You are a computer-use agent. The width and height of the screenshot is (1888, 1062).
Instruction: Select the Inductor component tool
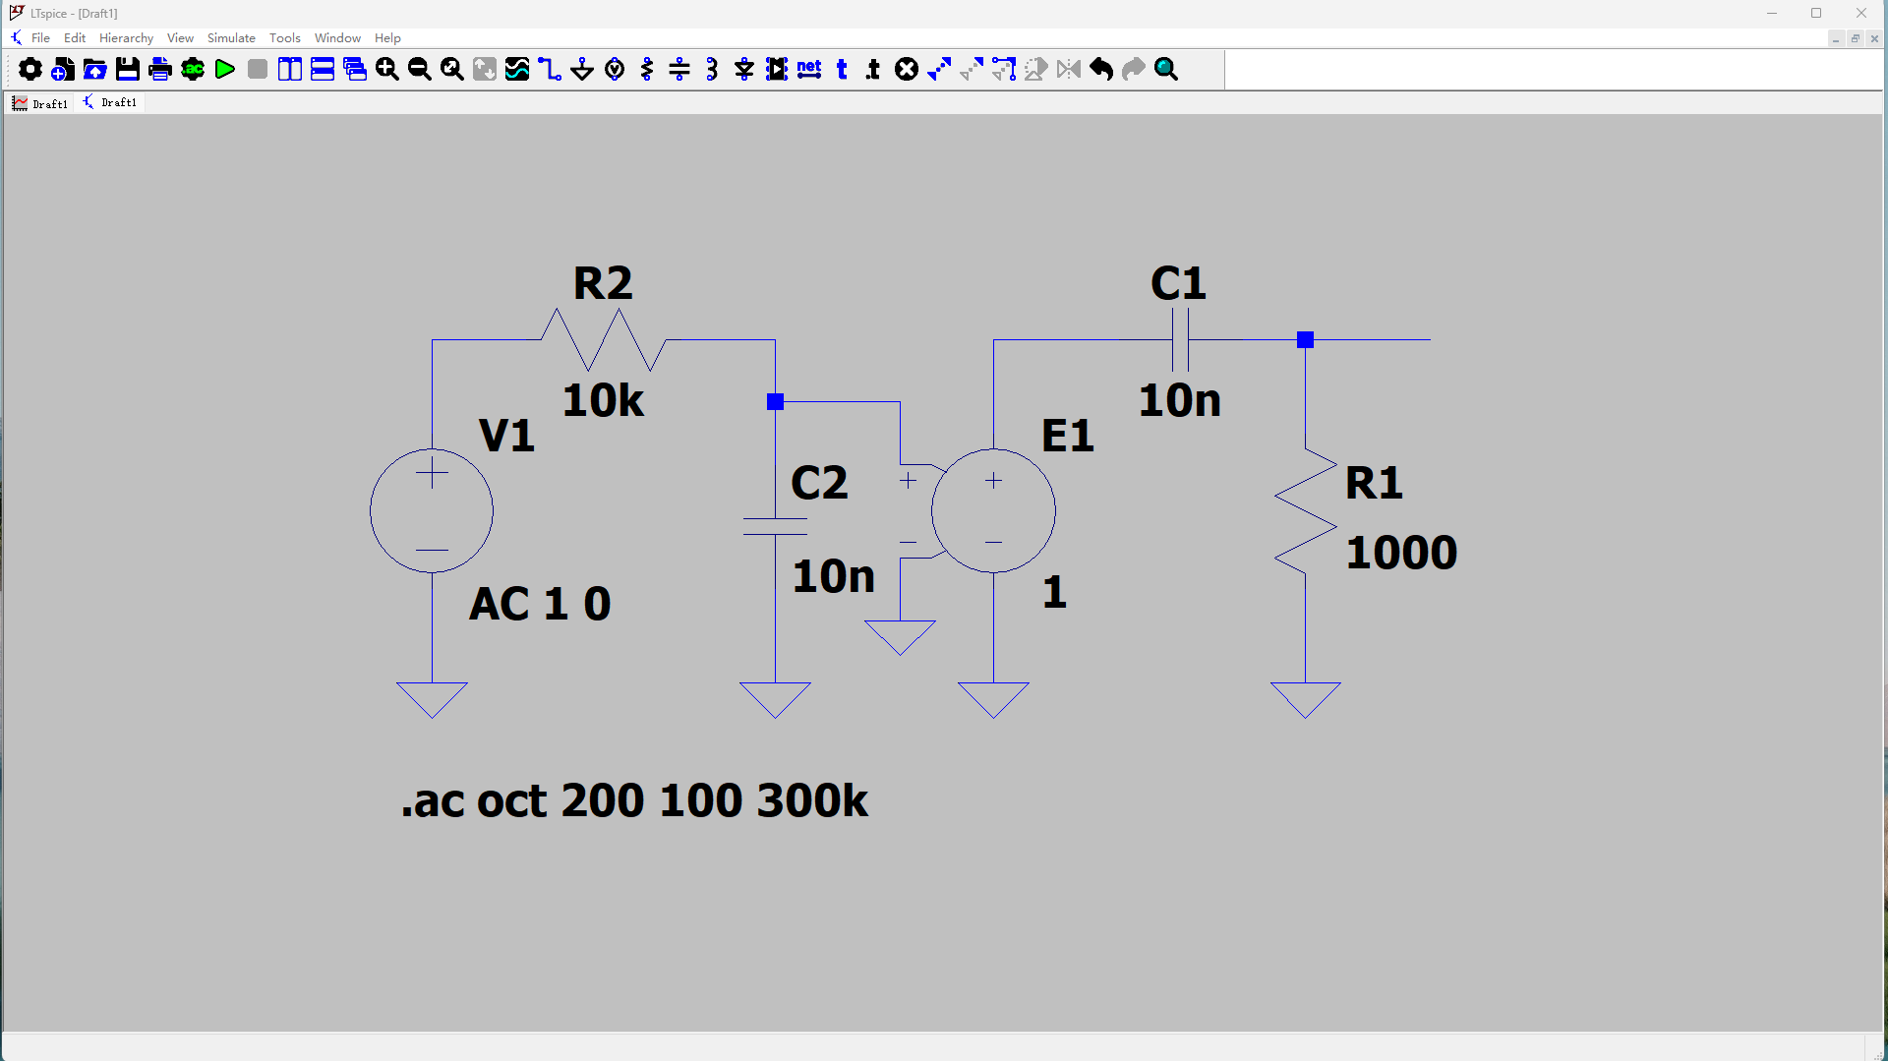[x=712, y=69]
